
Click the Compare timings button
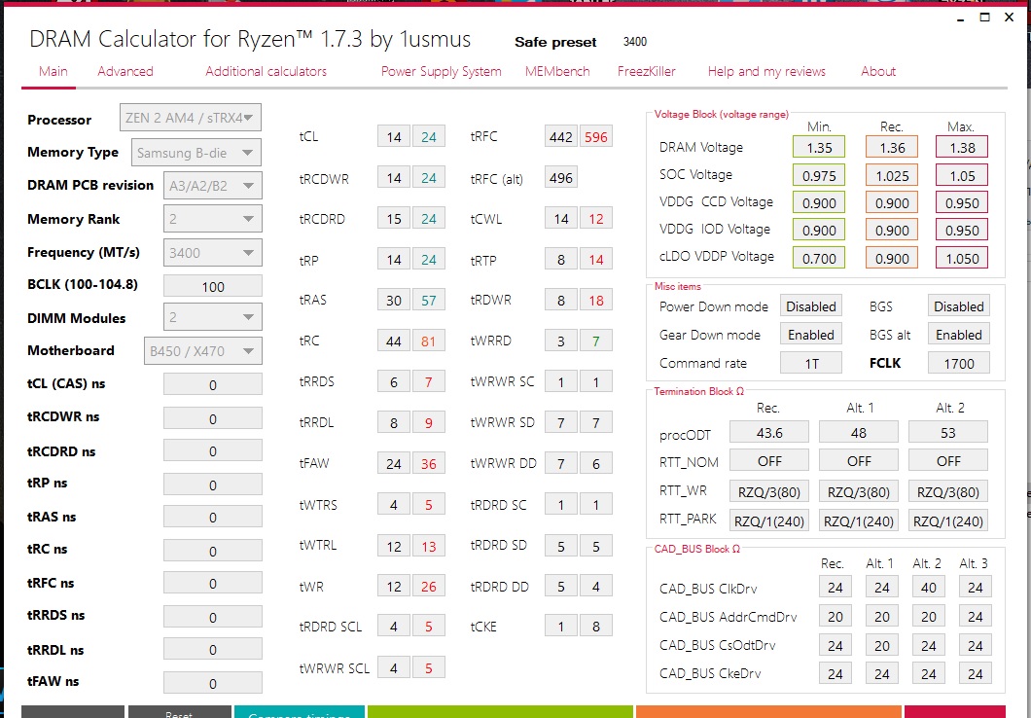(x=300, y=712)
